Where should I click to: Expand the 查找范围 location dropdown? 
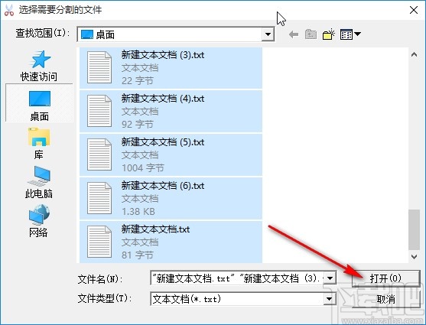pyautogui.click(x=268, y=34)
